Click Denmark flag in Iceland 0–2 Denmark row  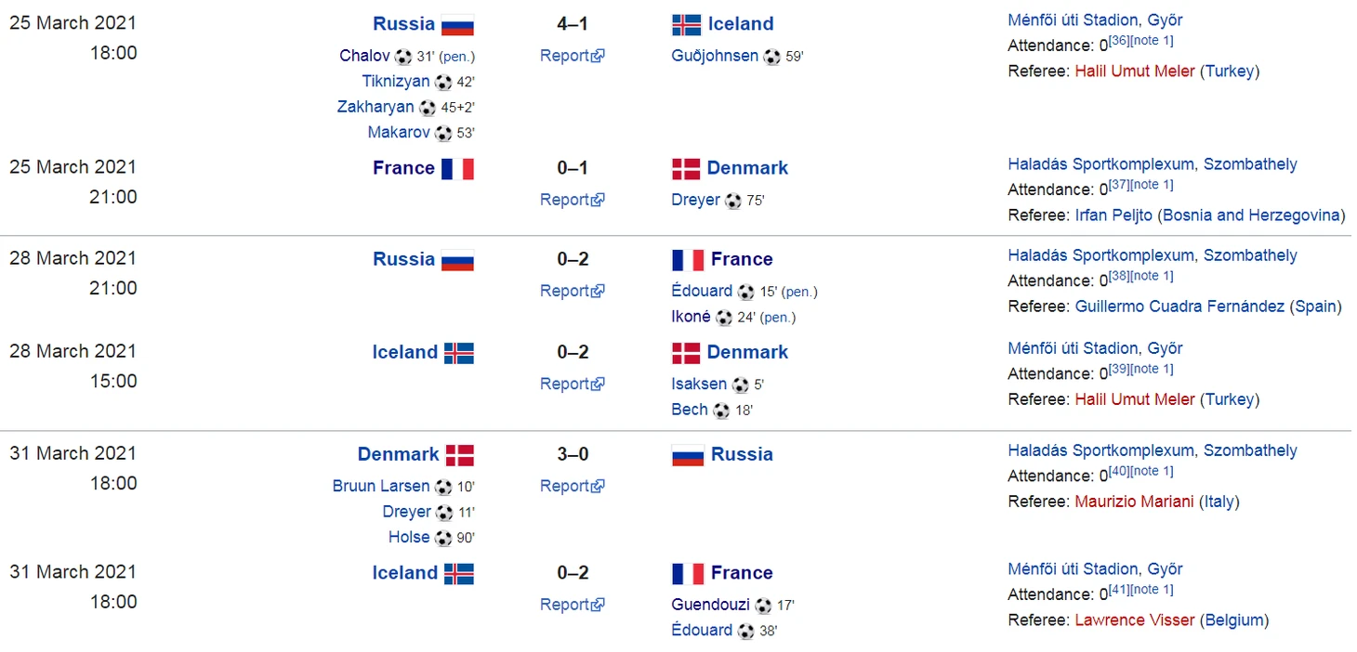tap(686, 353)
